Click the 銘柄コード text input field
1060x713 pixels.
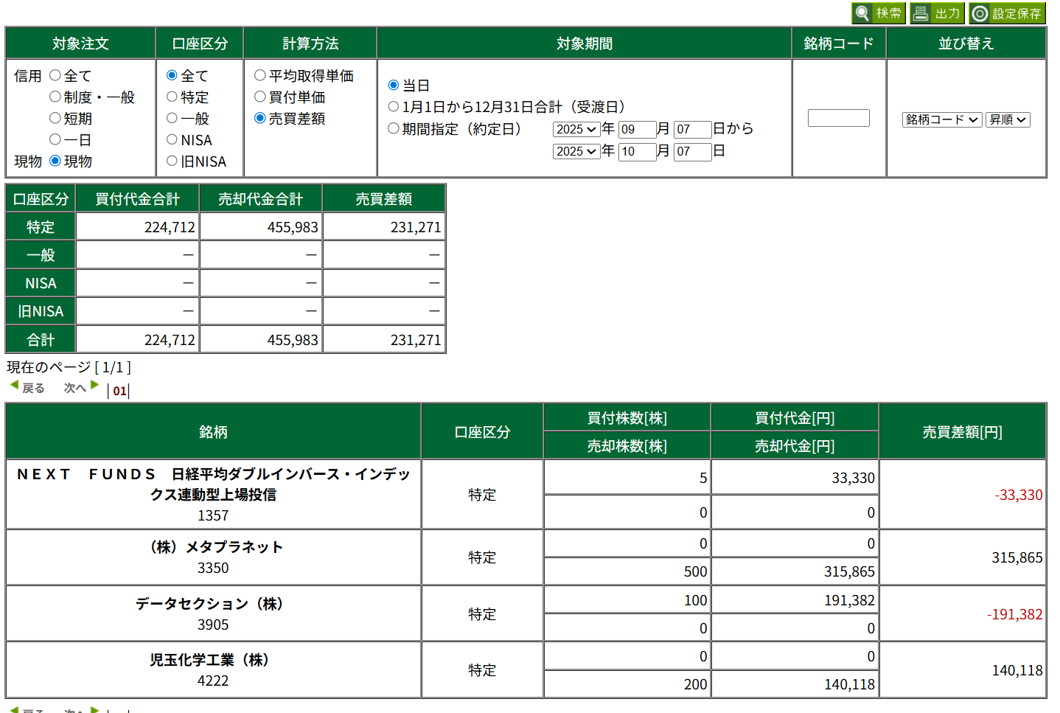[838, 118]
